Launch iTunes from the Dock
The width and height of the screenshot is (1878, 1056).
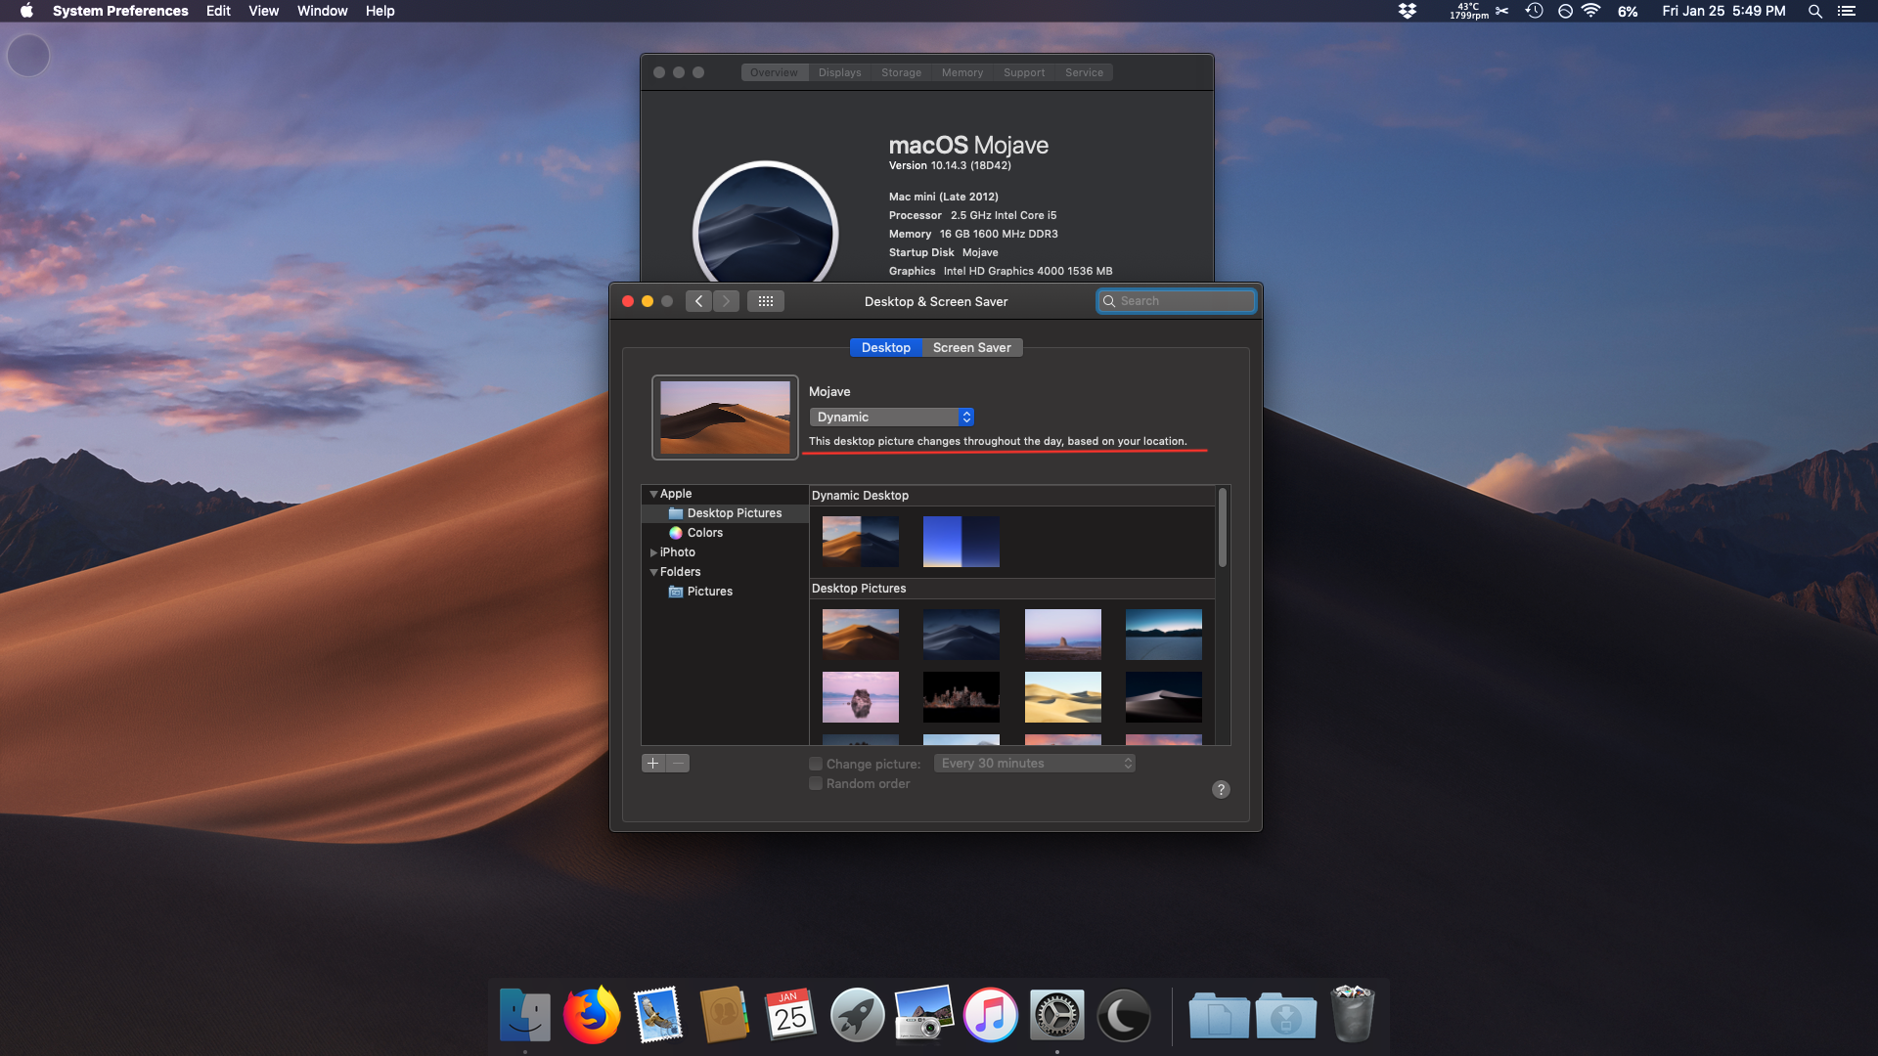tap(990, 1015)
